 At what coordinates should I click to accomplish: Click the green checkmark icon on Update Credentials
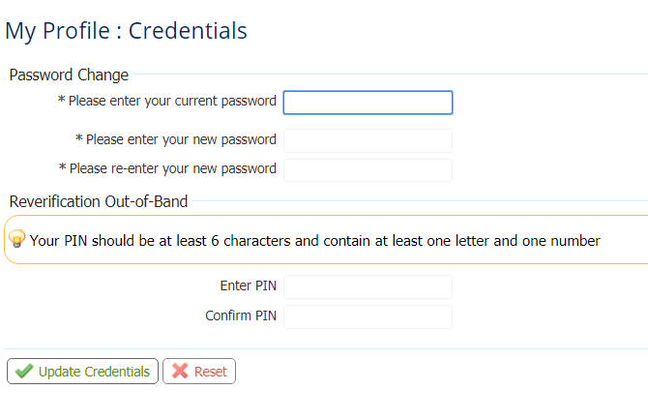coord(24,372)
